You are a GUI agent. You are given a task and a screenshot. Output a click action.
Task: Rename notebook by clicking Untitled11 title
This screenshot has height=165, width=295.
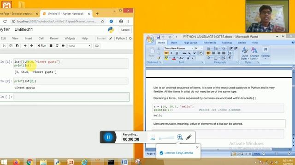pos(24,29)
